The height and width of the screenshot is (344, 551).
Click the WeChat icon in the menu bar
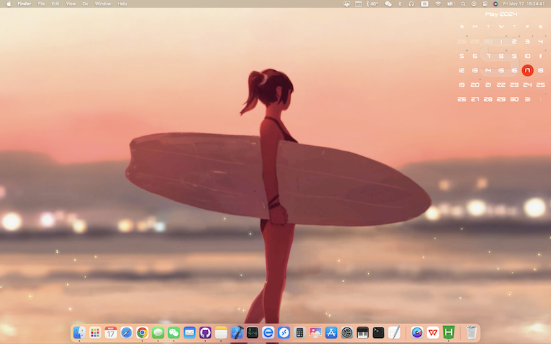[388, 4]
